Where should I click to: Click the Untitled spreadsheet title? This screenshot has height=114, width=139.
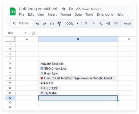[x=38, y=9]
